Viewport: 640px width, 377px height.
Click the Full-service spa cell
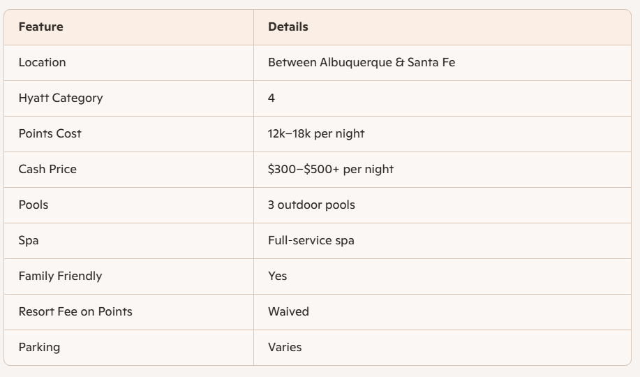click(311, 240)
